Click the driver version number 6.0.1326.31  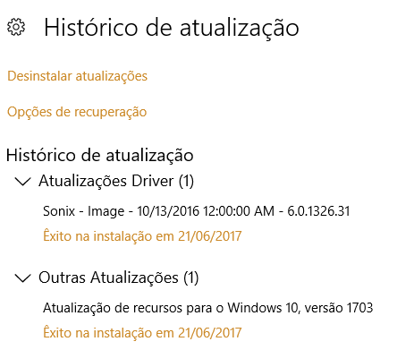point(318,211)
